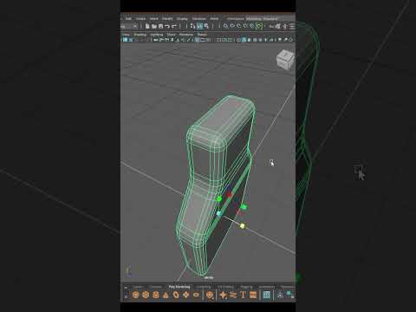Viewport: 416px width, 312px height.
Task: Open the Modify menu
Action: pos(167,19)
